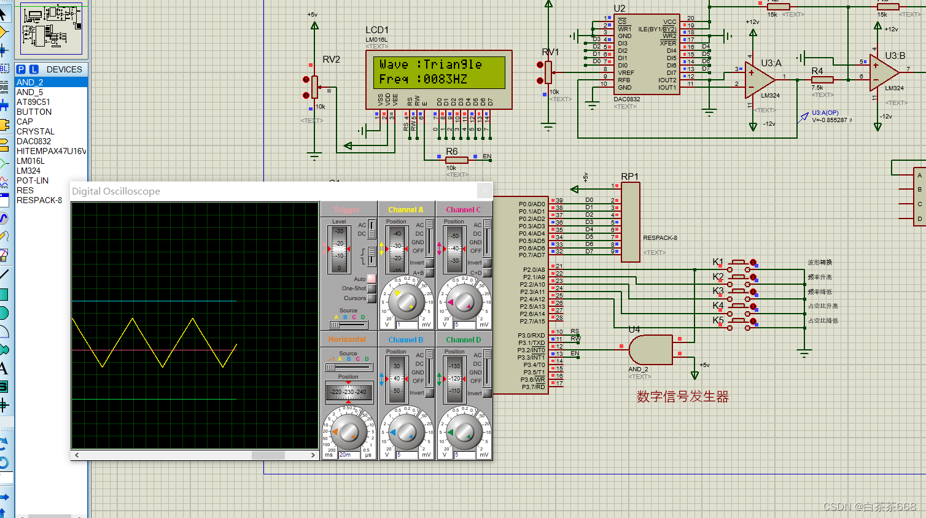The image size is (926, 518).
Task: Click the Channel A voltage value field
Action: (x=408, y=325)
